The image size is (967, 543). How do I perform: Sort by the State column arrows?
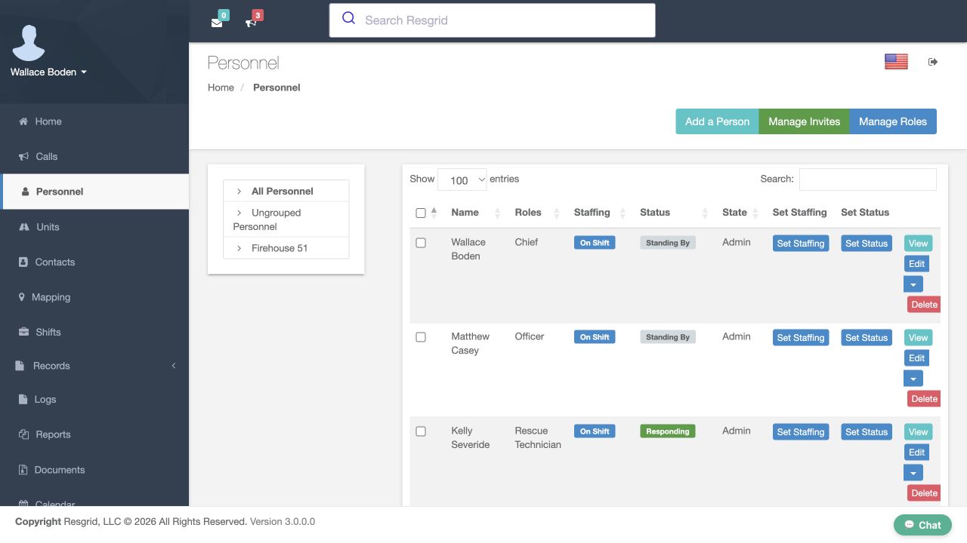pyautogui.click(x=755, y=213)
